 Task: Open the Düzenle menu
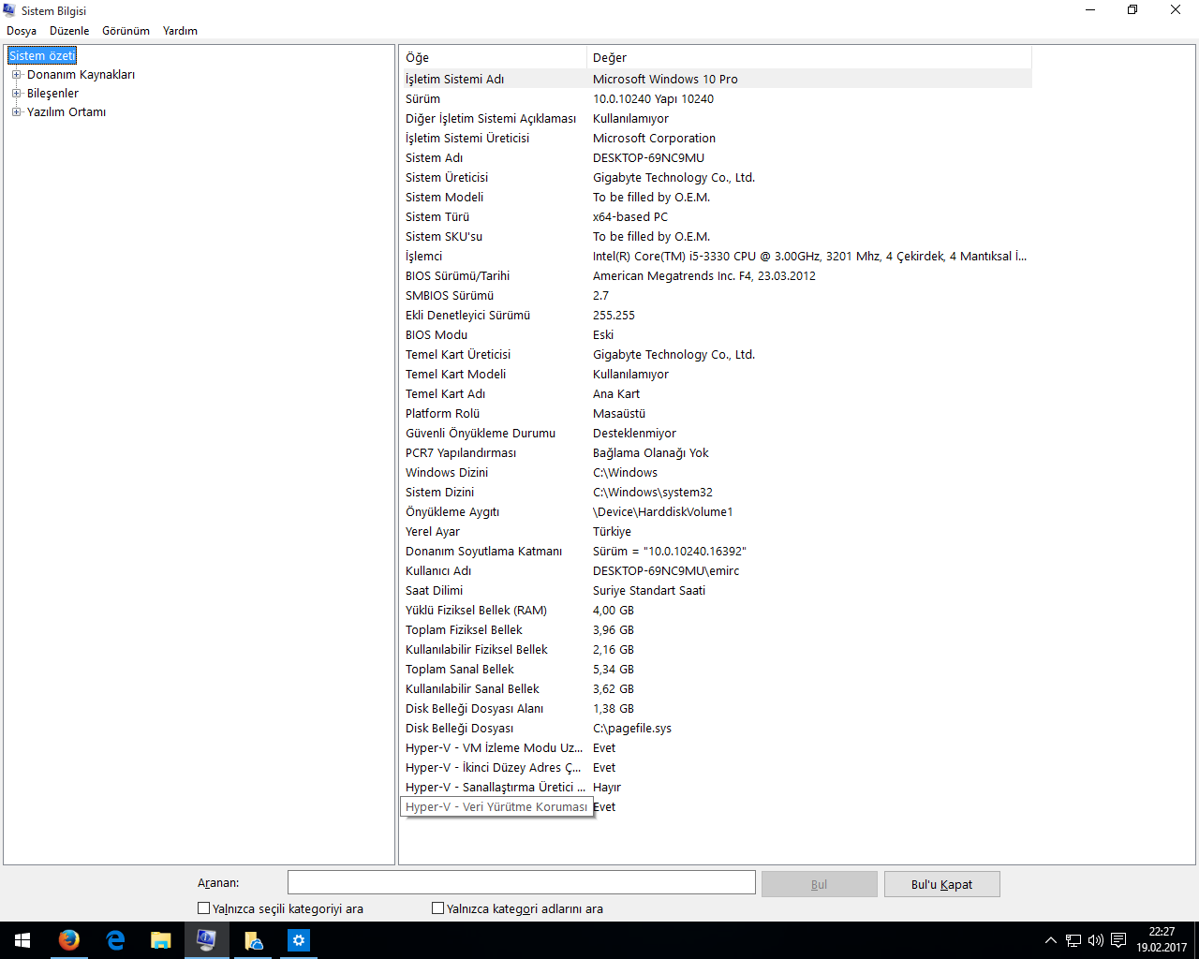69,31
